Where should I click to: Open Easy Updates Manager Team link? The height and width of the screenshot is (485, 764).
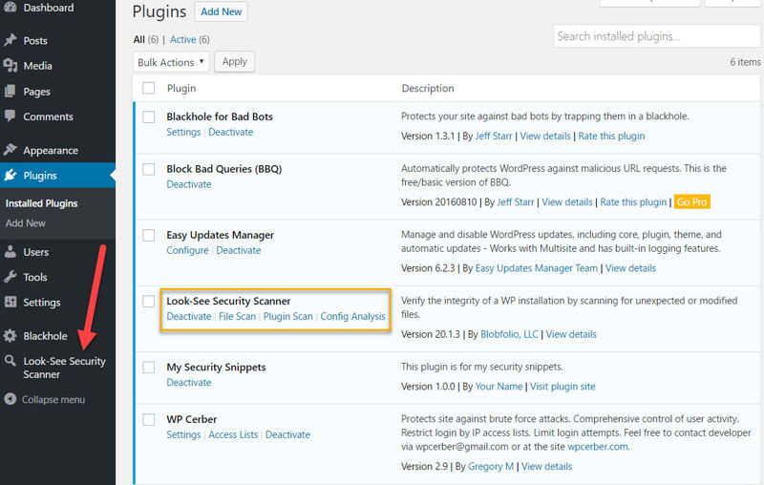537,268
